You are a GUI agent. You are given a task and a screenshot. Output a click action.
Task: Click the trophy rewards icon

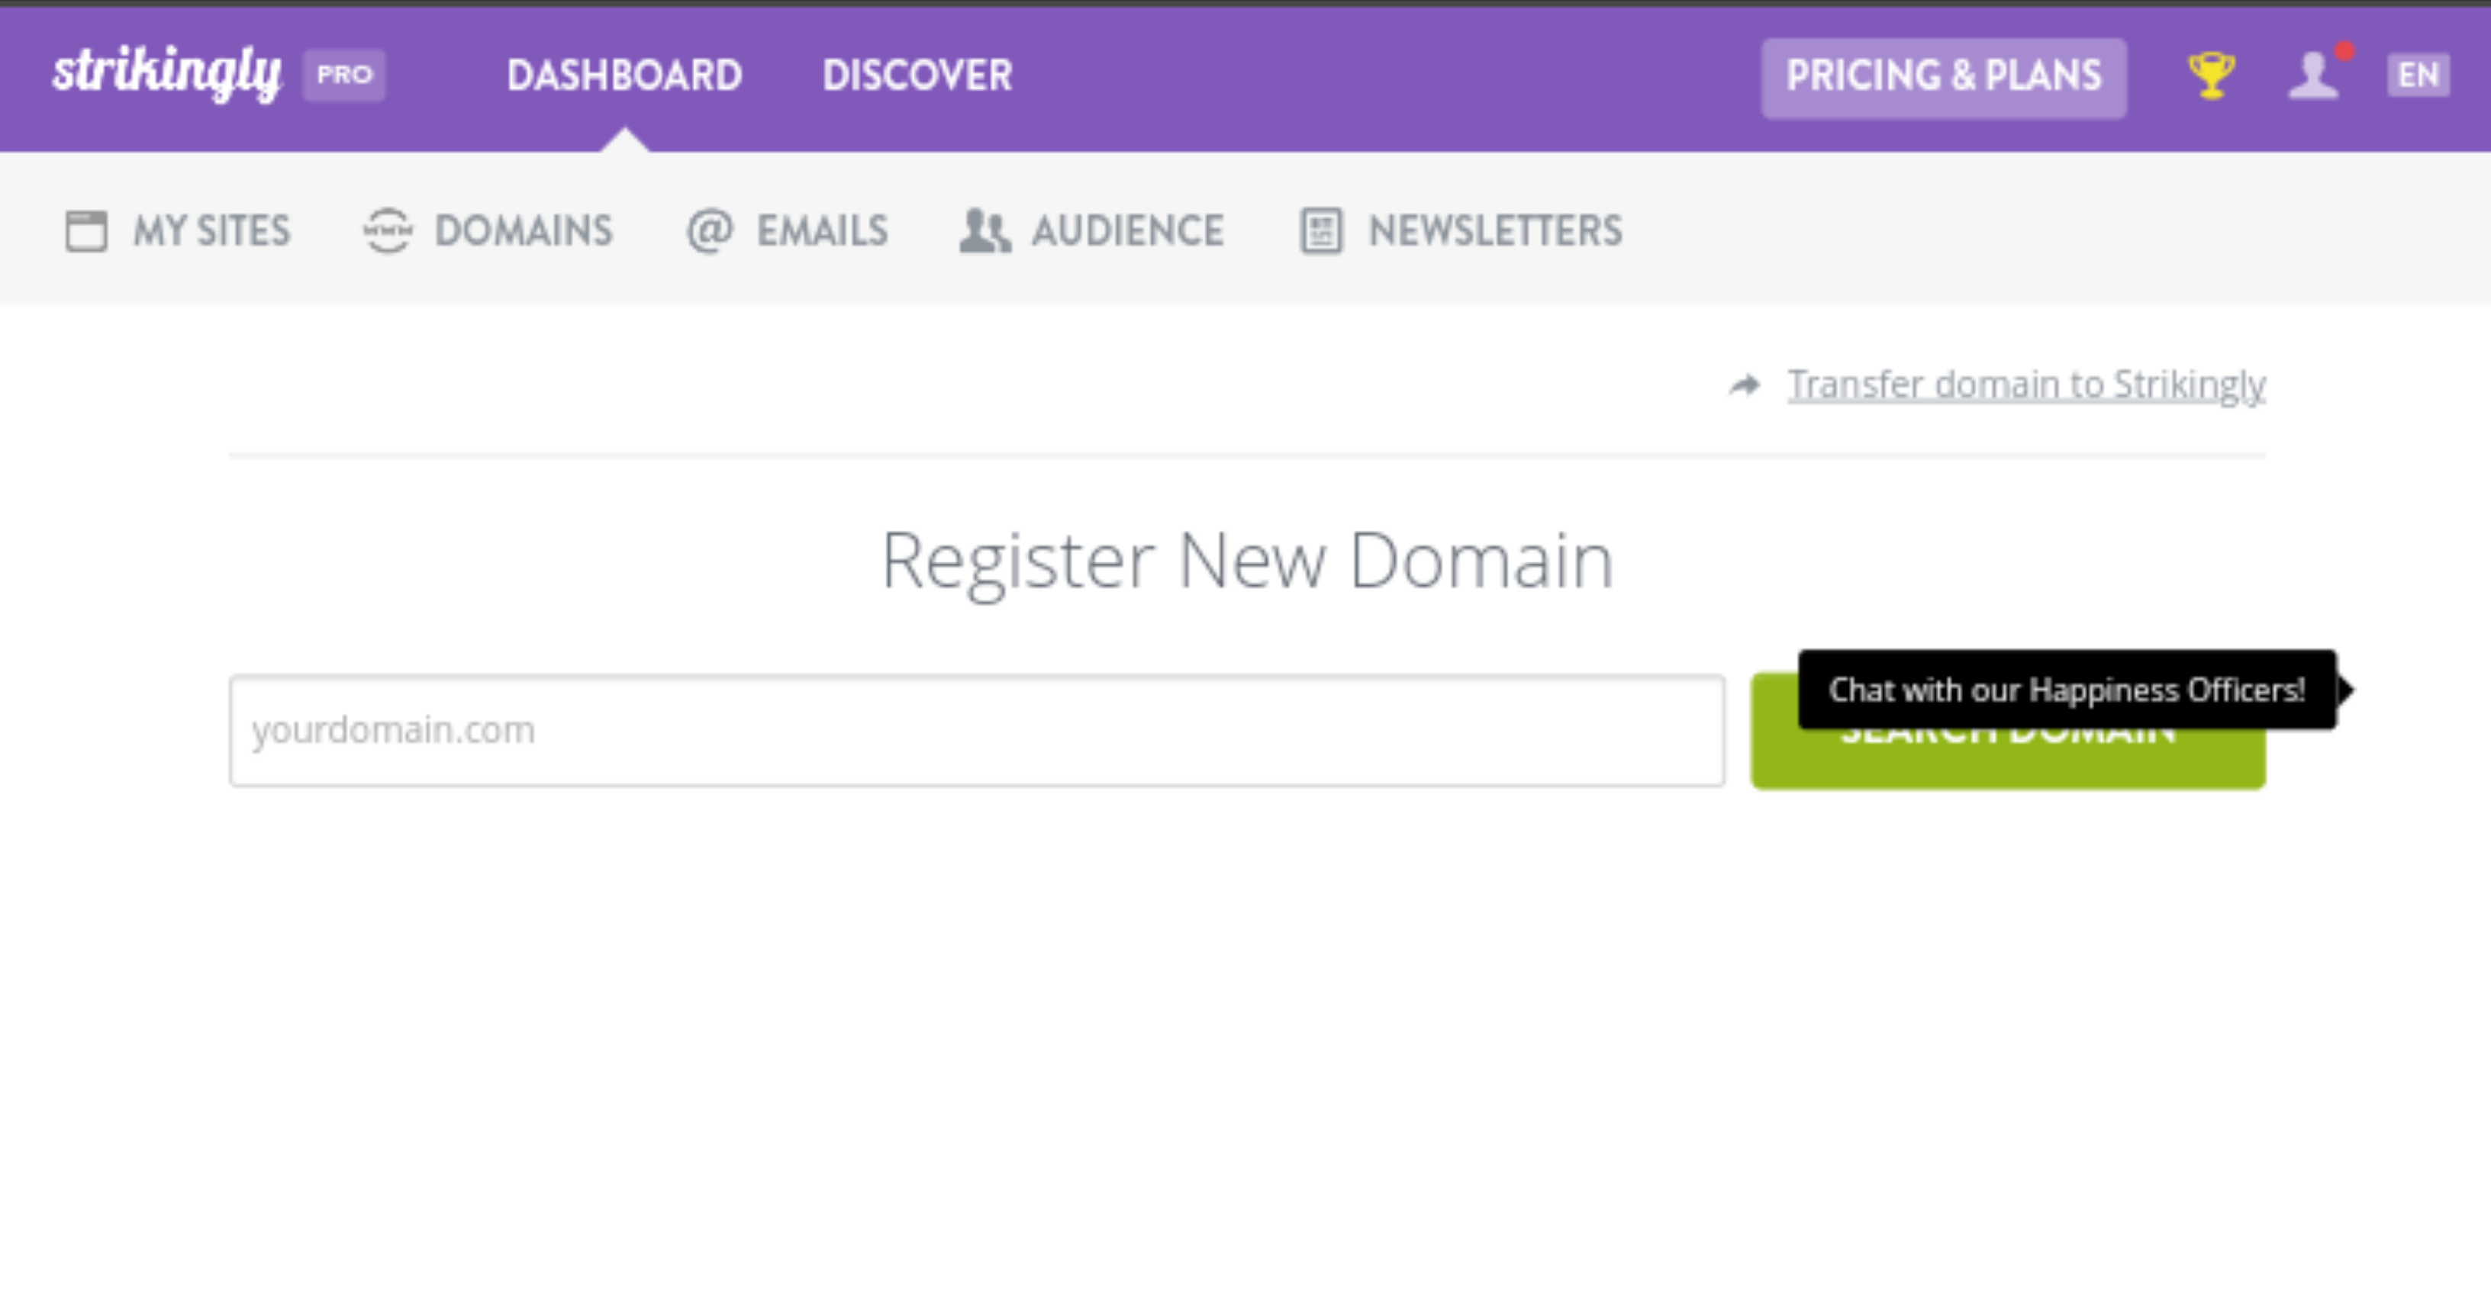pos(2212,76)
